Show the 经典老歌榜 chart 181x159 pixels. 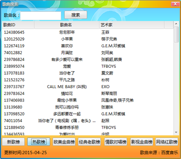pyautogui.click(x=89, y=142)
